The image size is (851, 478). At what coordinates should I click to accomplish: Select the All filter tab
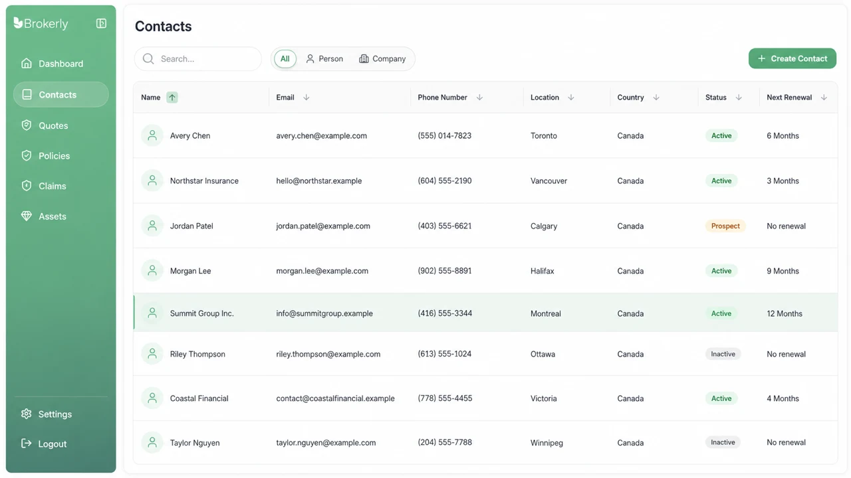[285, 59]
